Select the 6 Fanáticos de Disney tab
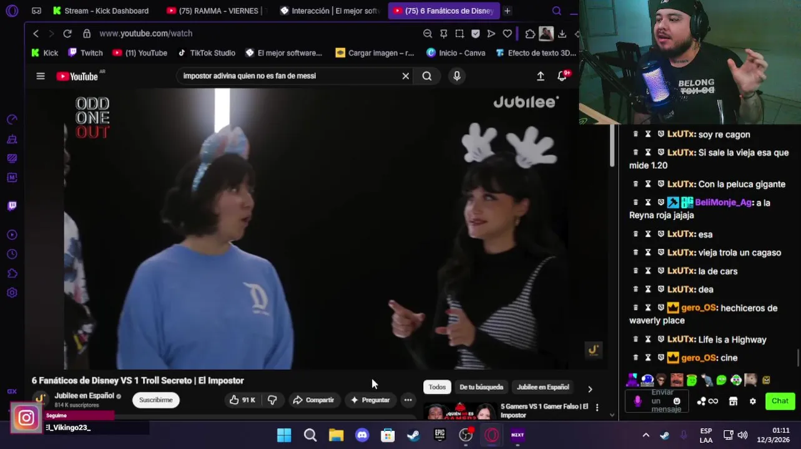 pyautogui.click(x=443, y=11)
